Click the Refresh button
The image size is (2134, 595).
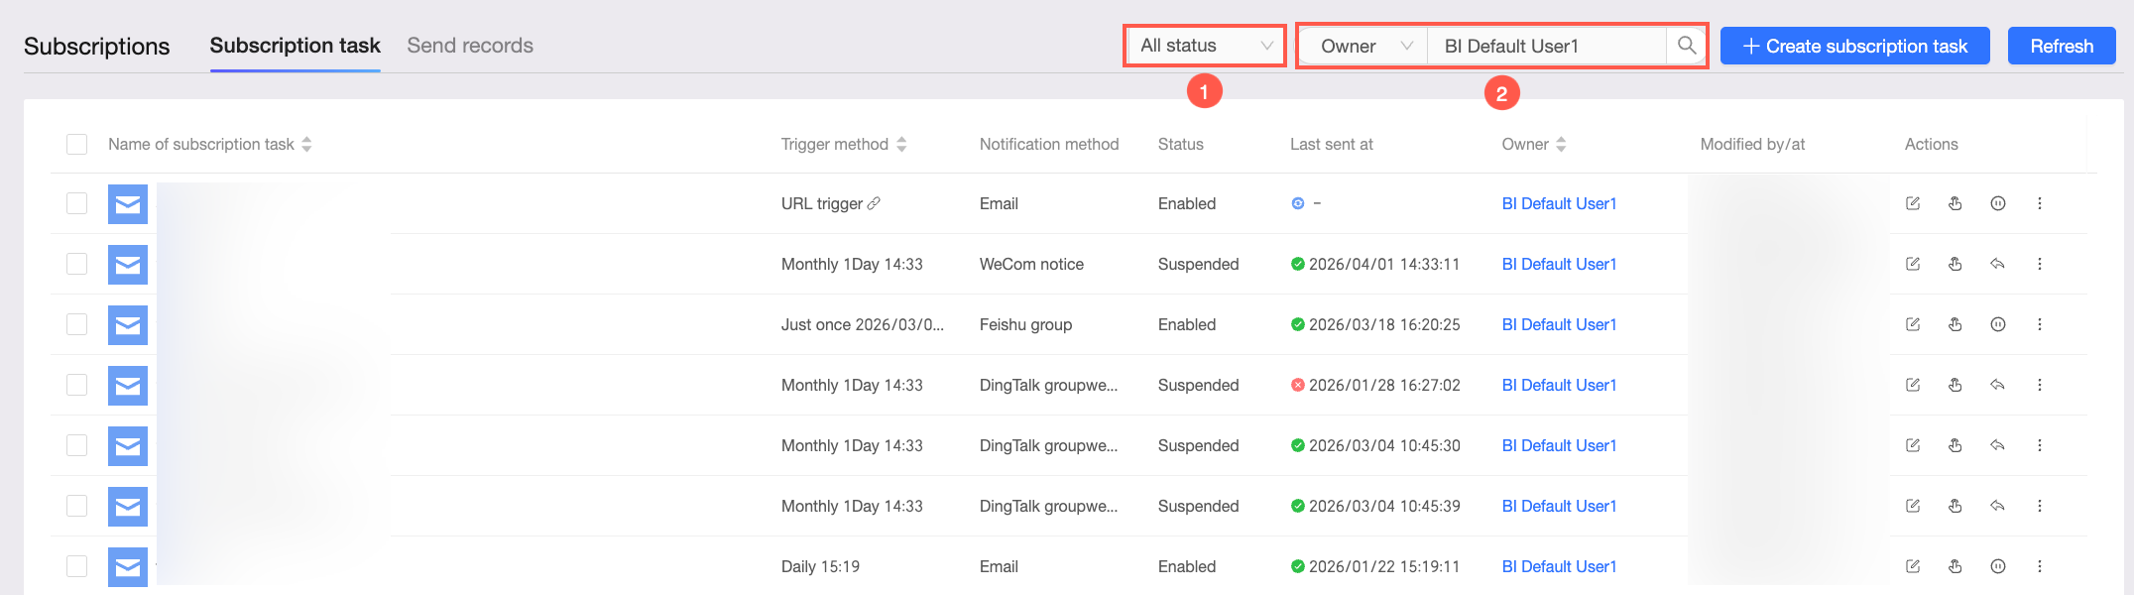(2062, 46)
